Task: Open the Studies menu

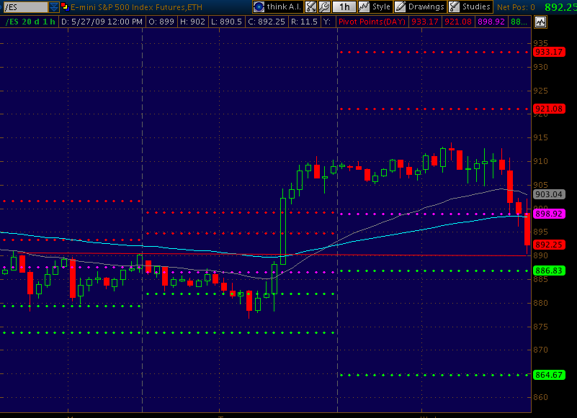Action: click(x=475, y=6)
